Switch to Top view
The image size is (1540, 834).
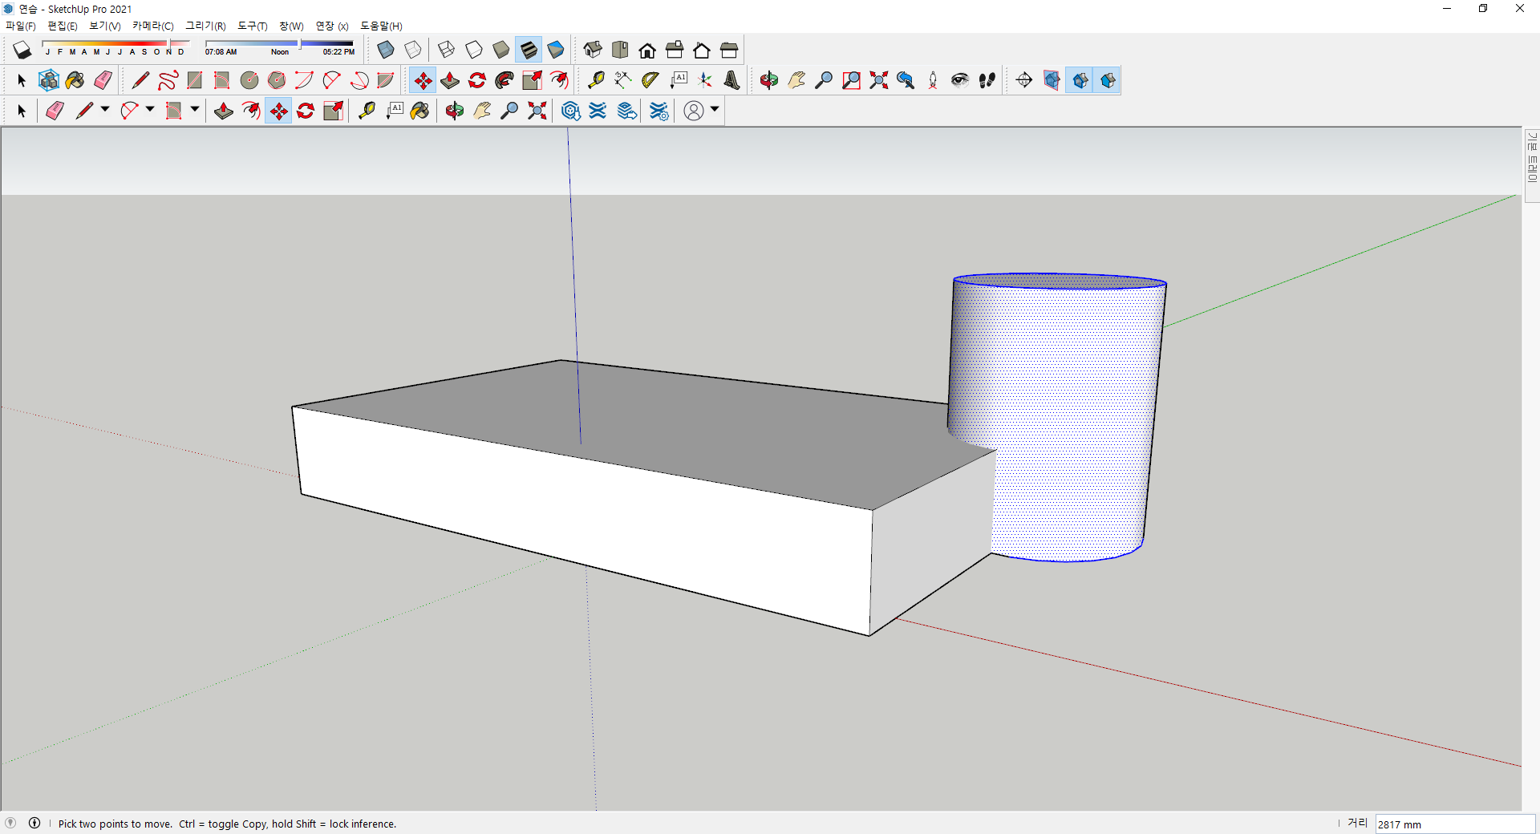click(620, 50)
